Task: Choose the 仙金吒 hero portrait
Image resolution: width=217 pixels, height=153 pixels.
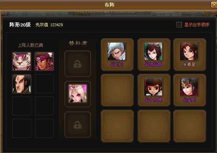Action: [189, 87]
